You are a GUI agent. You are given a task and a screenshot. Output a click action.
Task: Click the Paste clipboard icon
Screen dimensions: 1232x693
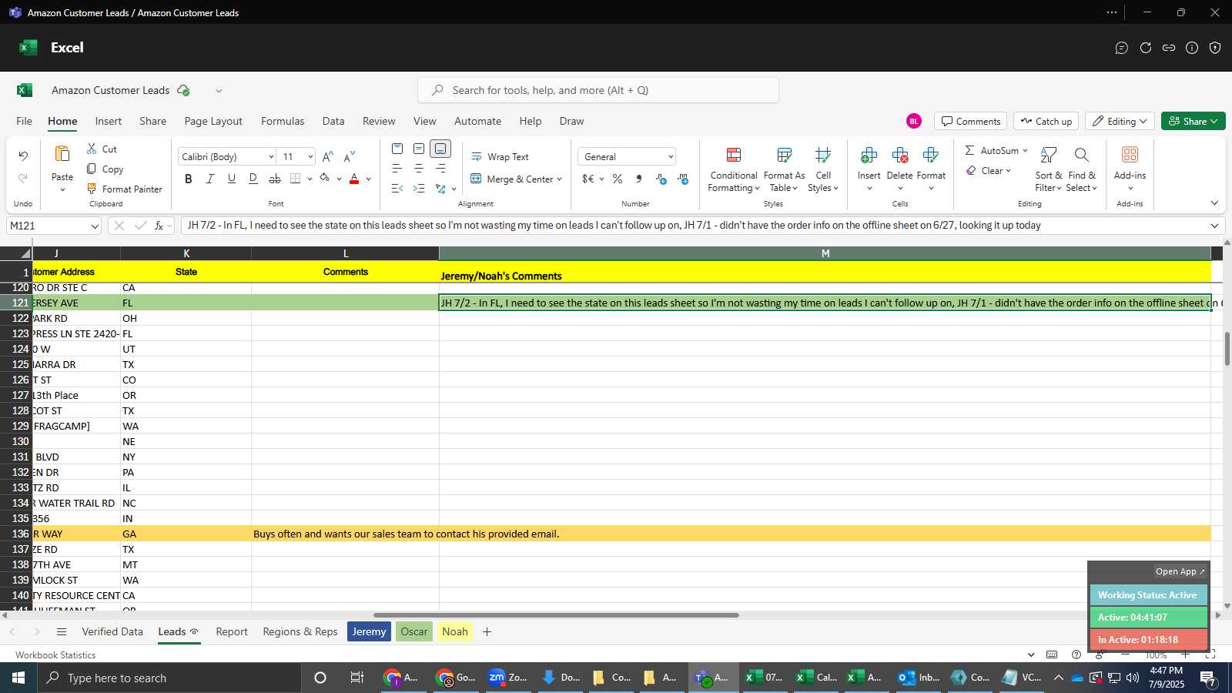(x=62, y=154)
